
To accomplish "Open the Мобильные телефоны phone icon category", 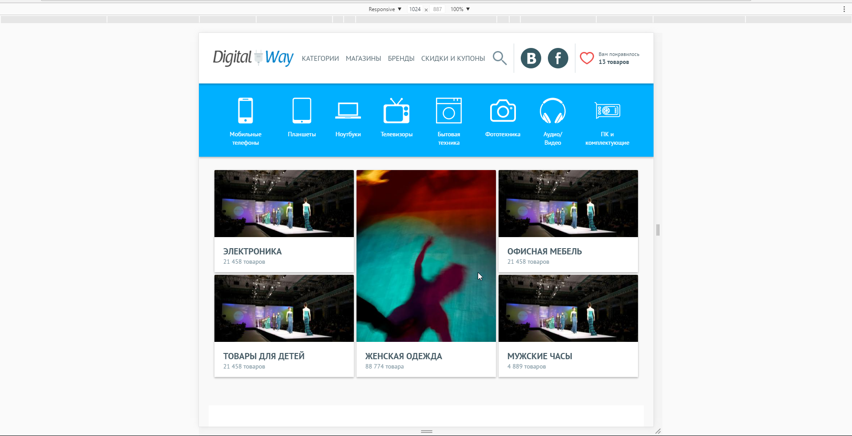I will [x=246, y=110].
